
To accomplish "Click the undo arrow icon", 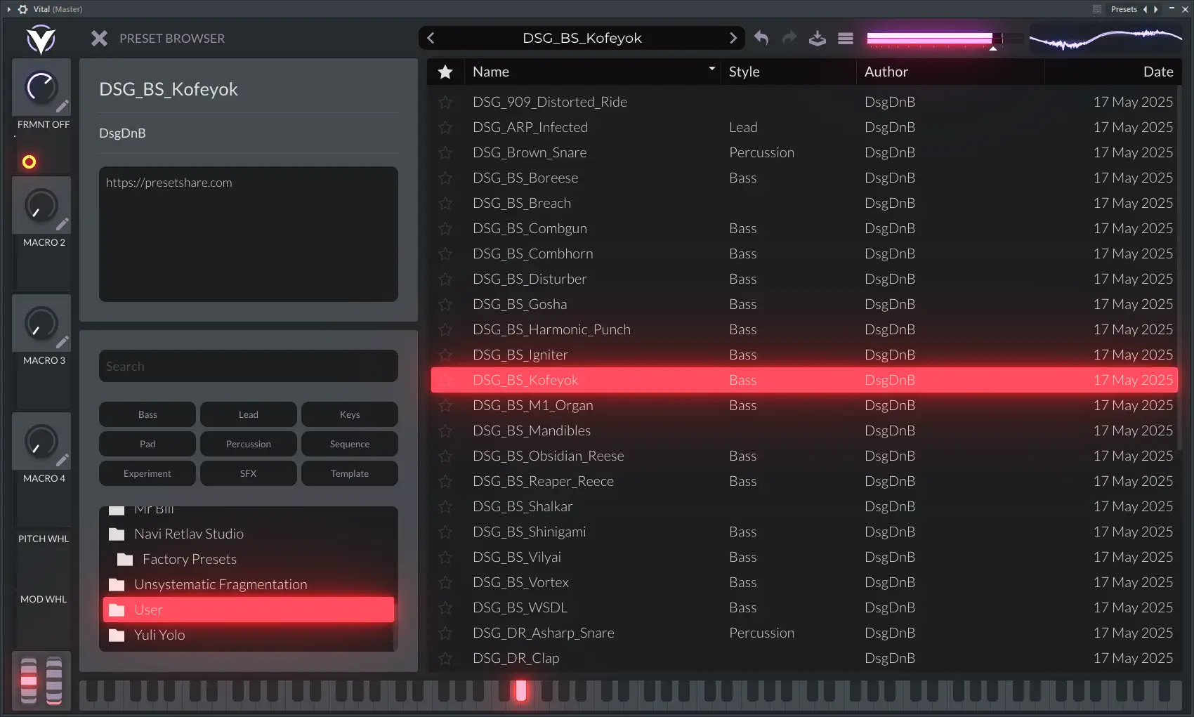I will coord(761,38).
